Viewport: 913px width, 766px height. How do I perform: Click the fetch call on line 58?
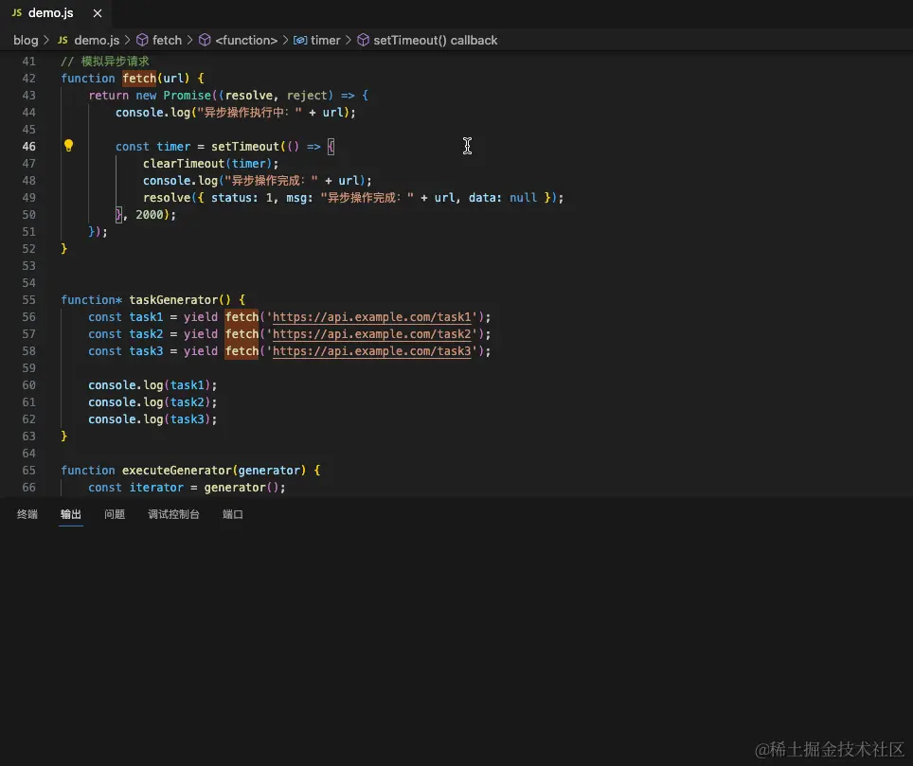tap(242, 351)
